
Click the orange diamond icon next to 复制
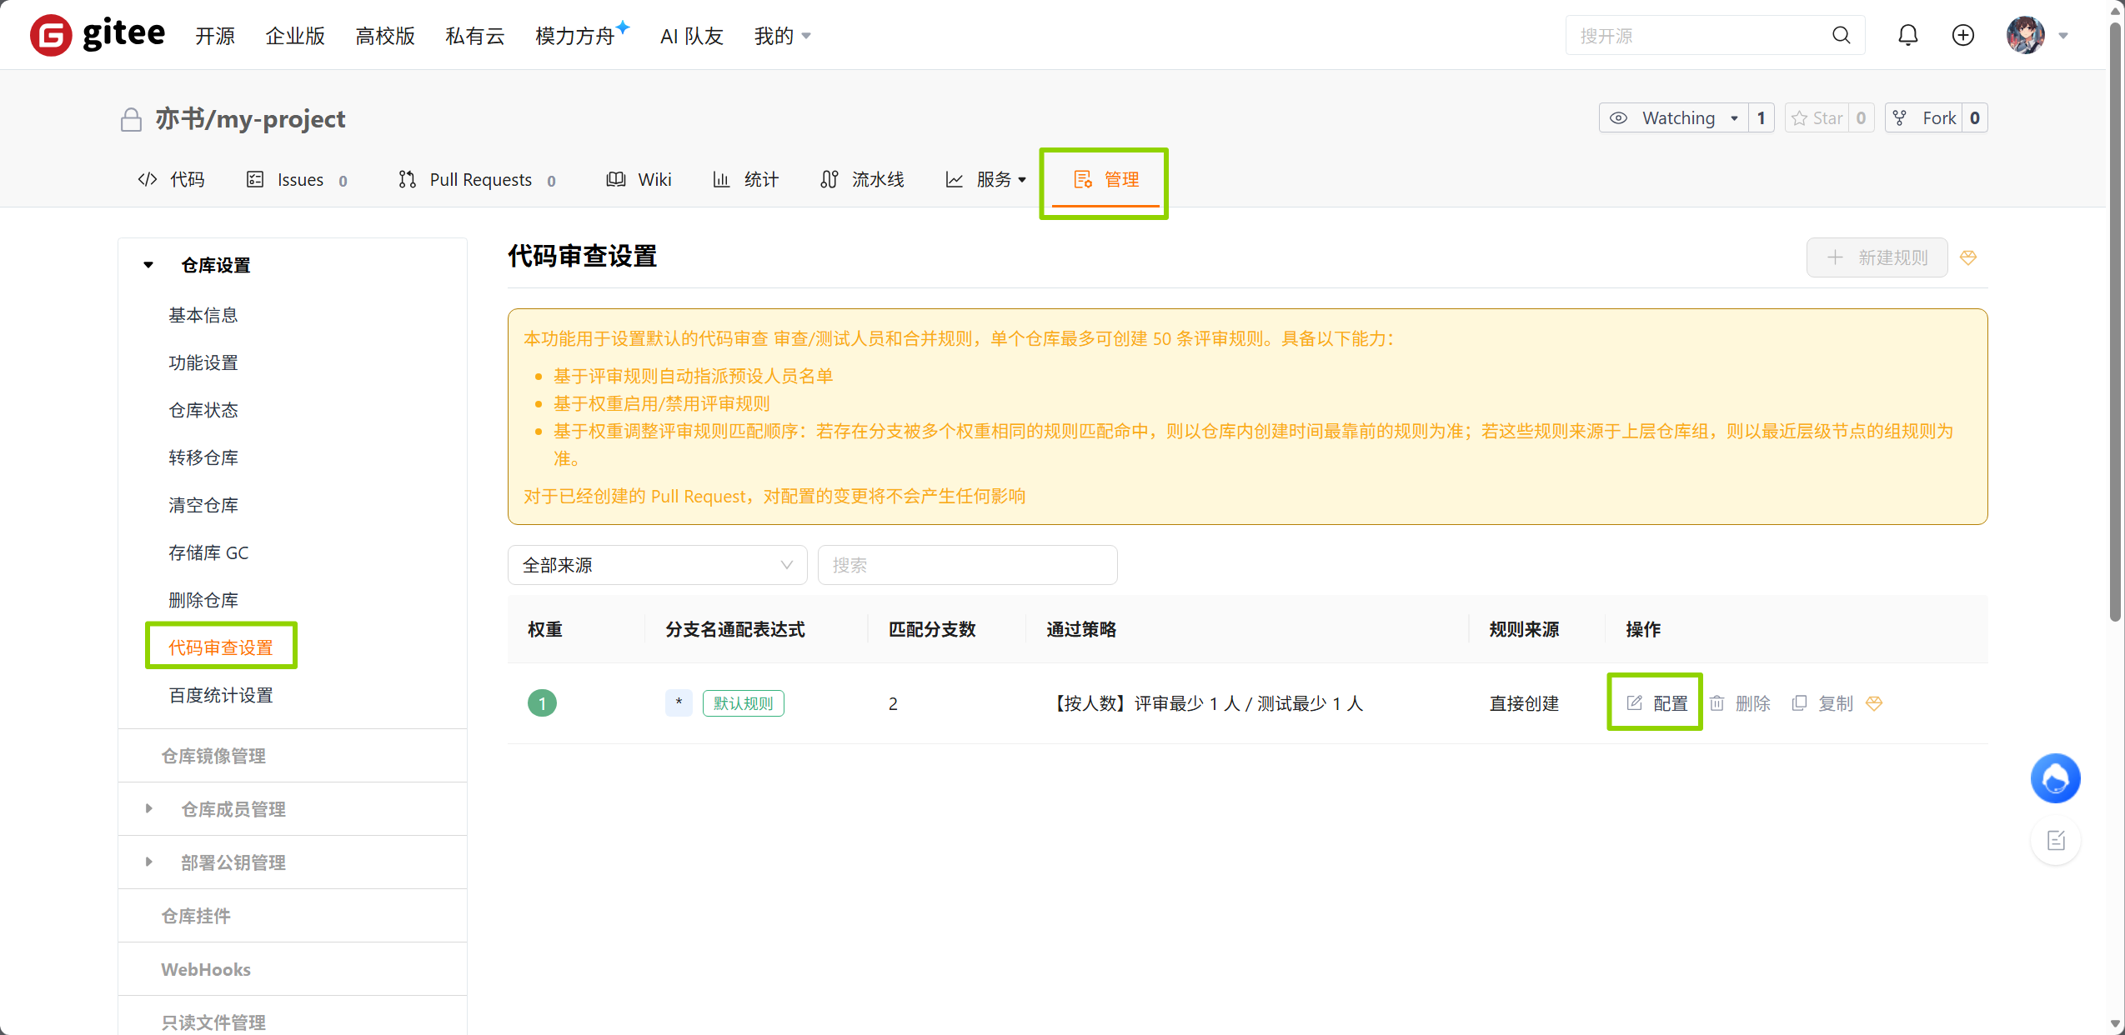pyautogui.click(x=1874, y=702)
